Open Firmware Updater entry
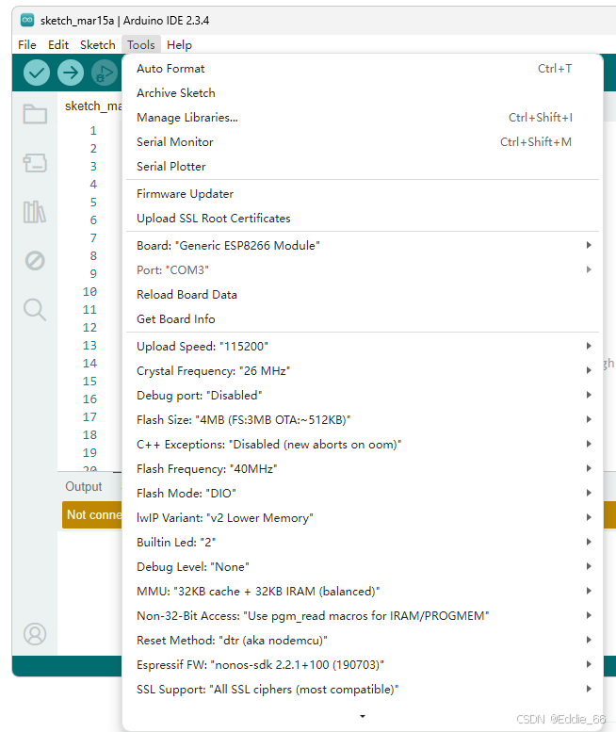The image size is (616, 732). pyautogui.click(x=363, y=194)
